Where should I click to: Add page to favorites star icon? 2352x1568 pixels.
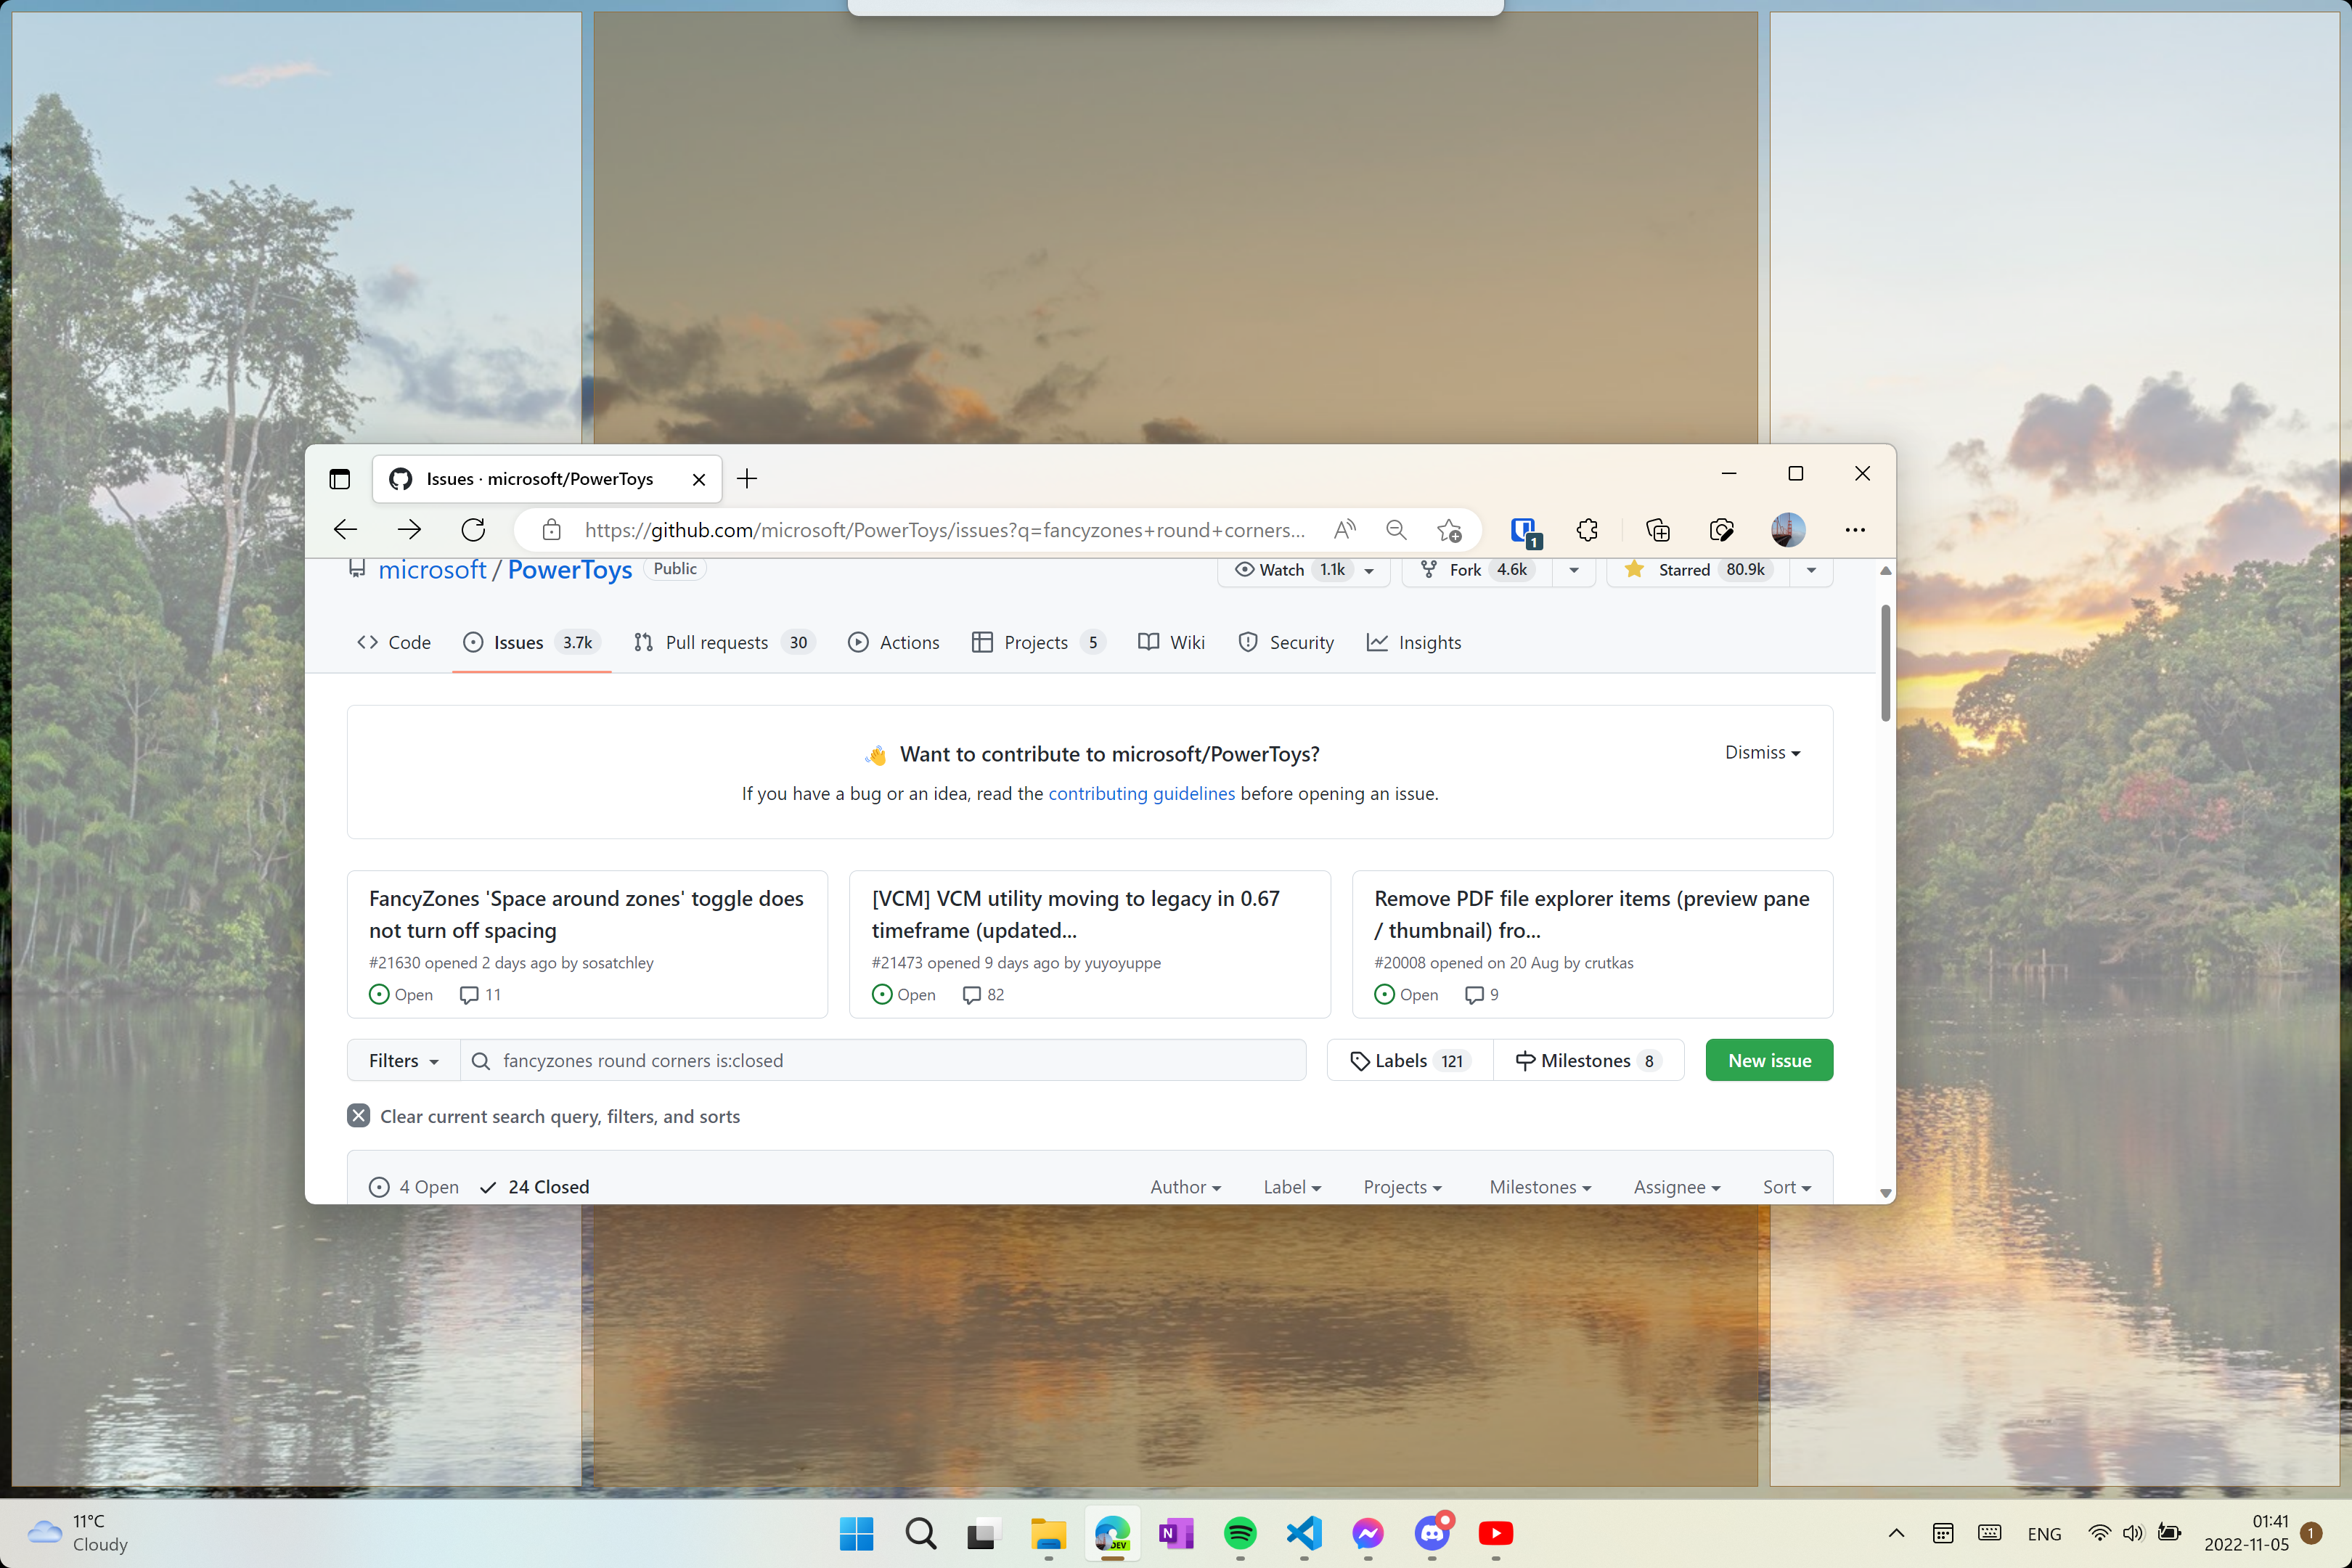point(1449,530)
